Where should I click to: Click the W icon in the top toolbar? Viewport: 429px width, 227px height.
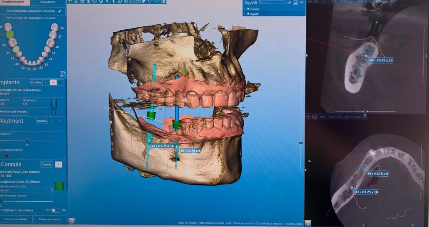click(101, 1)
